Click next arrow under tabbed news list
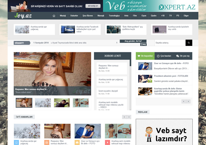This screenshot has height=145, width=206. click(188, 101)
